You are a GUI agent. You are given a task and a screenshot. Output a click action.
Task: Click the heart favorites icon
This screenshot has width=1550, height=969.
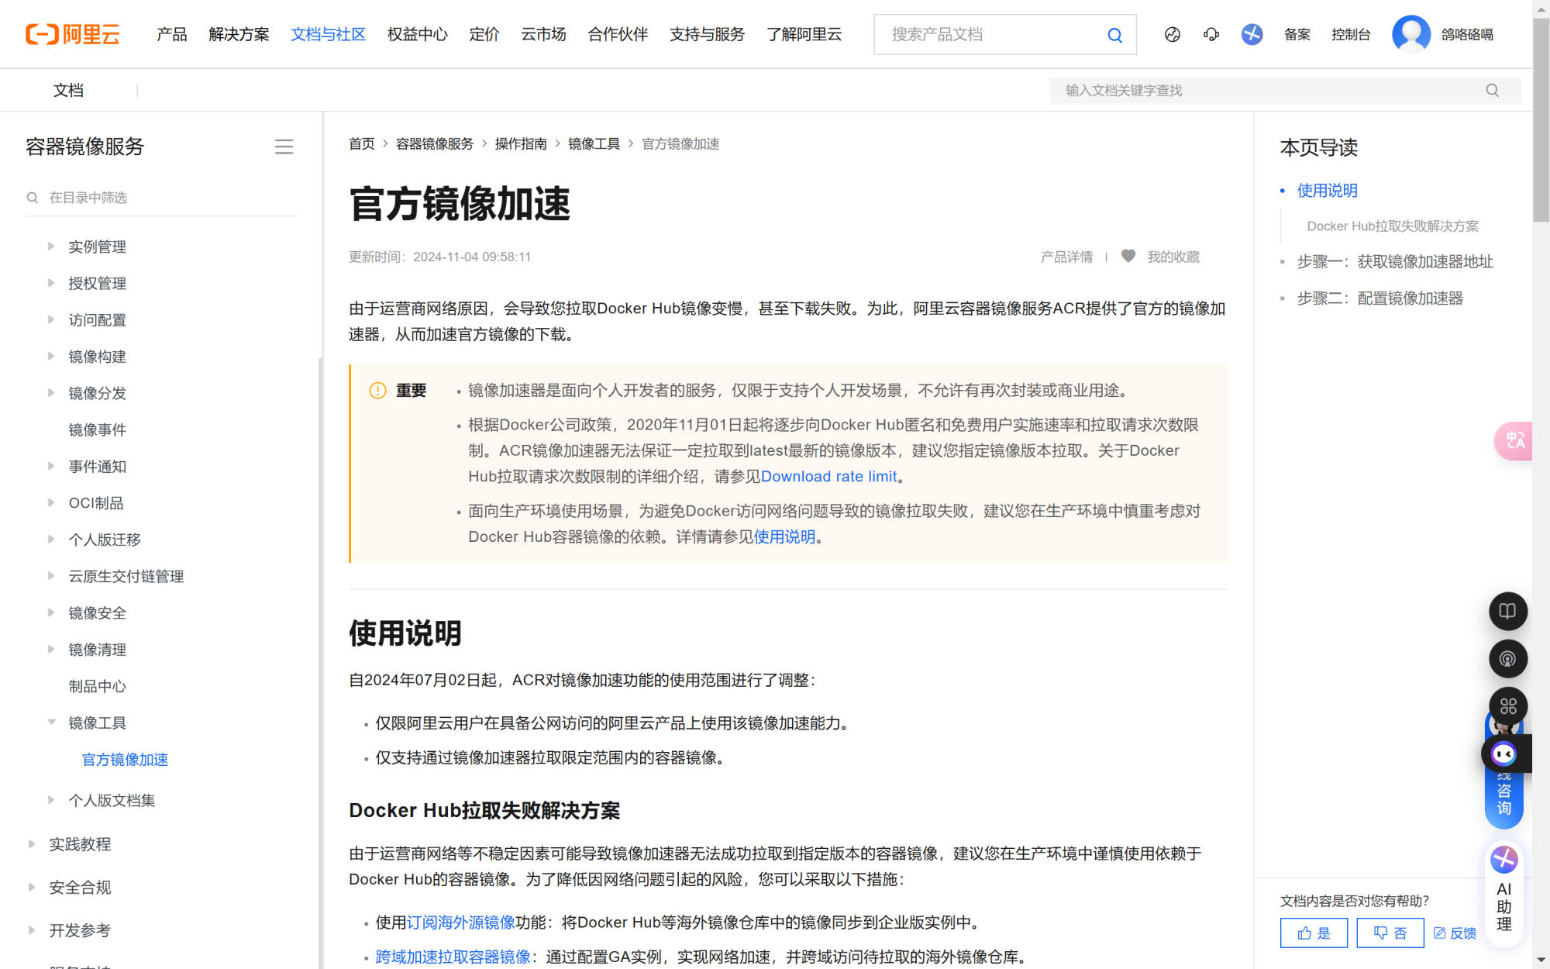pyautogui.click(x=1128, y=256)
